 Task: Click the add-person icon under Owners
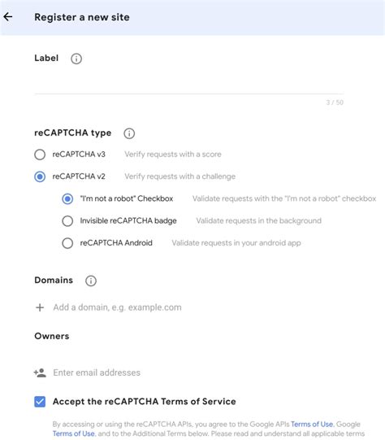40,372
